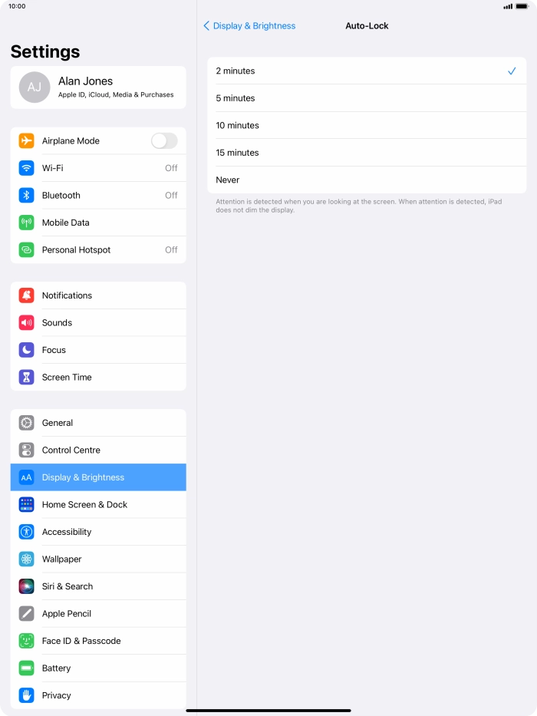Select the 15 minutes auto-lock option

point(367,153)
